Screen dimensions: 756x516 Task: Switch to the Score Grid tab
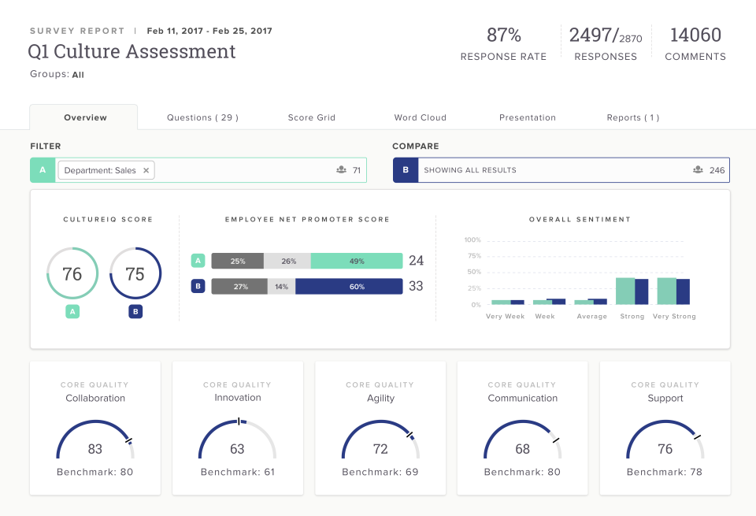click(311, 117)
